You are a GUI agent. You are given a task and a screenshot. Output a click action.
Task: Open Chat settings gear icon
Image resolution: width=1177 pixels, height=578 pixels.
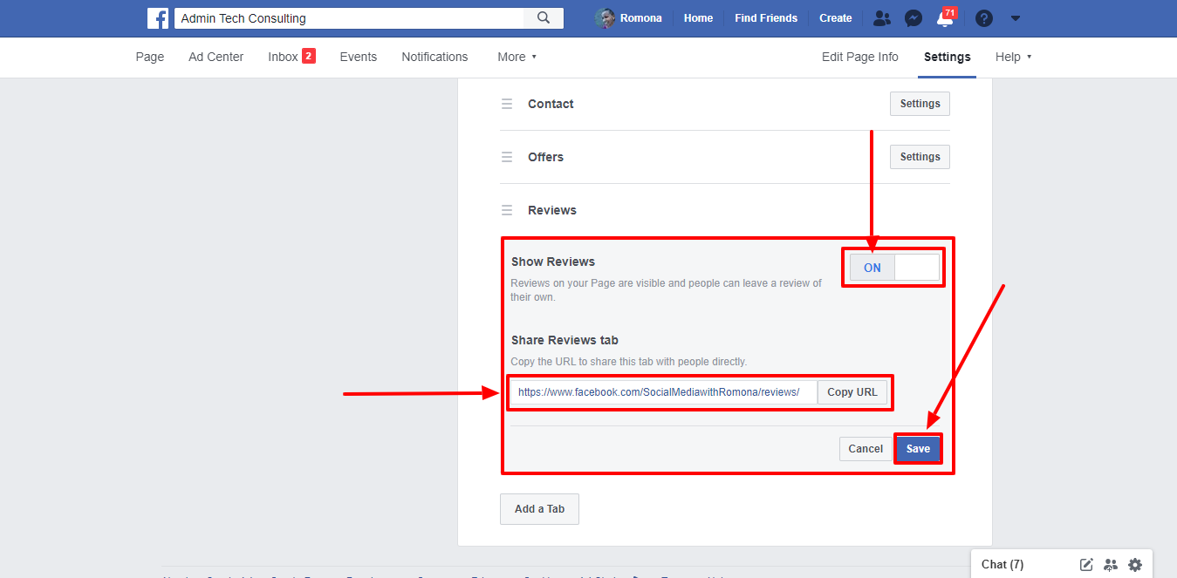tap(1135, 564)
